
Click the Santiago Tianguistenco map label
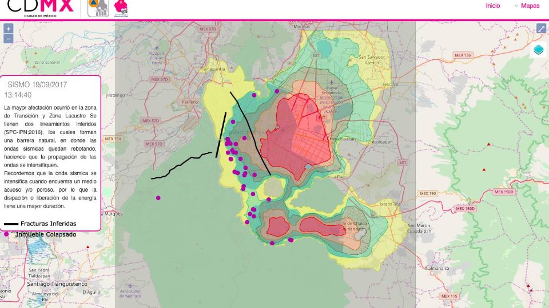(x=57, y=283)
